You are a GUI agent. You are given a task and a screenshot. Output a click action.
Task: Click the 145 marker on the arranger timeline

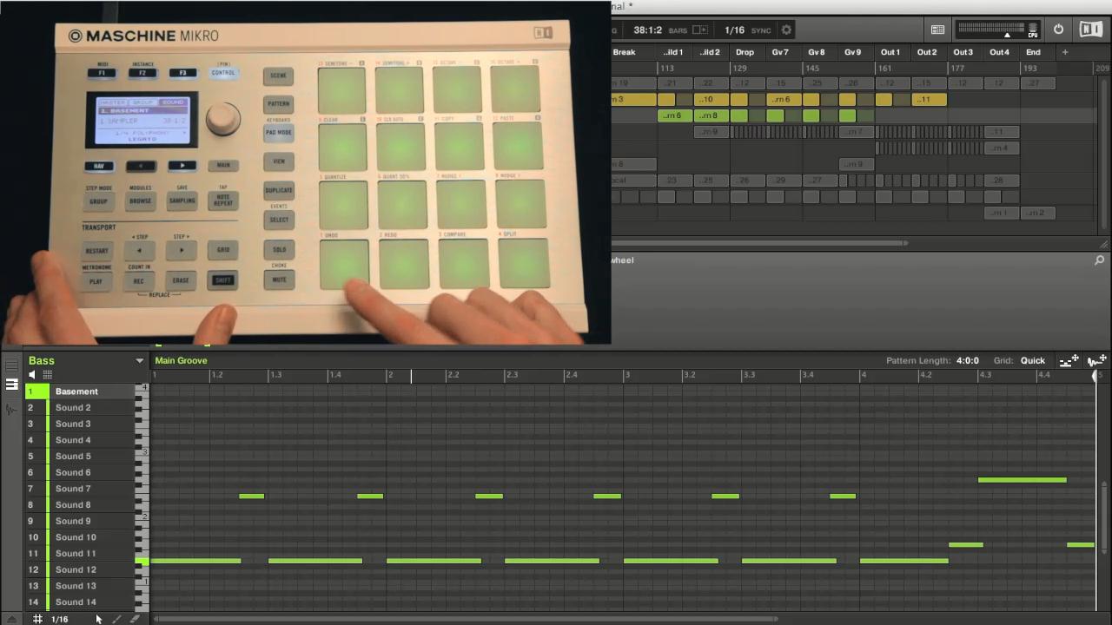point(811,68)
